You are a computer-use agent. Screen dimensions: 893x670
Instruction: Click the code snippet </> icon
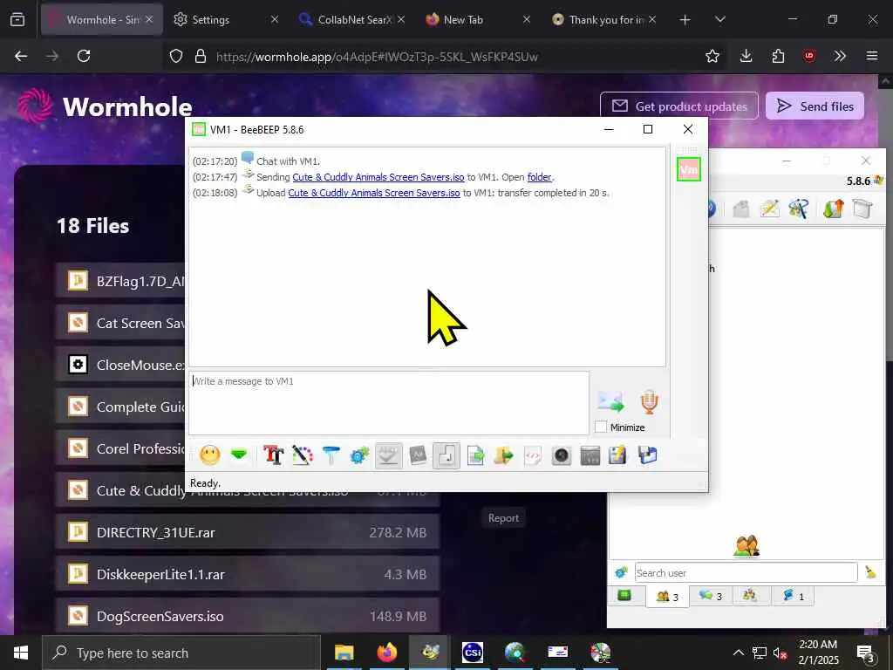(533, 455)
